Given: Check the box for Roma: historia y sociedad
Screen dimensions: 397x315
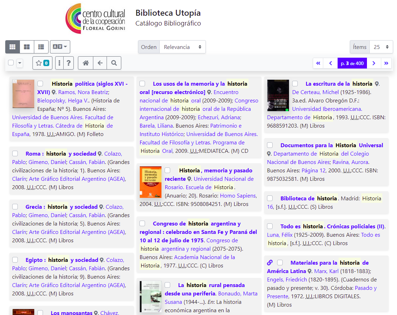Looking at the screenshot, I should (x=15, y=153).
